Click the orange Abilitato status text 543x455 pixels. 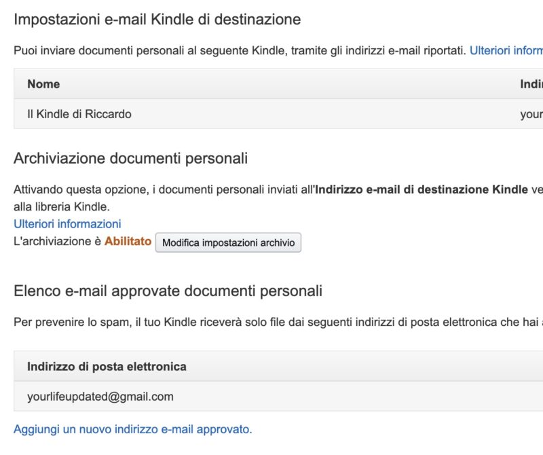(128, 242)
